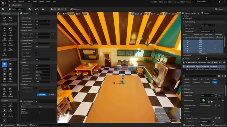Viewport: 227px width, 127px height.
Task: Open the Content Drawer
Action: [8, 125]
